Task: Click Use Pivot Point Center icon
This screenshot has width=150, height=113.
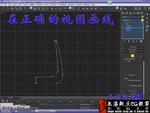Action: tap(74, 8)
